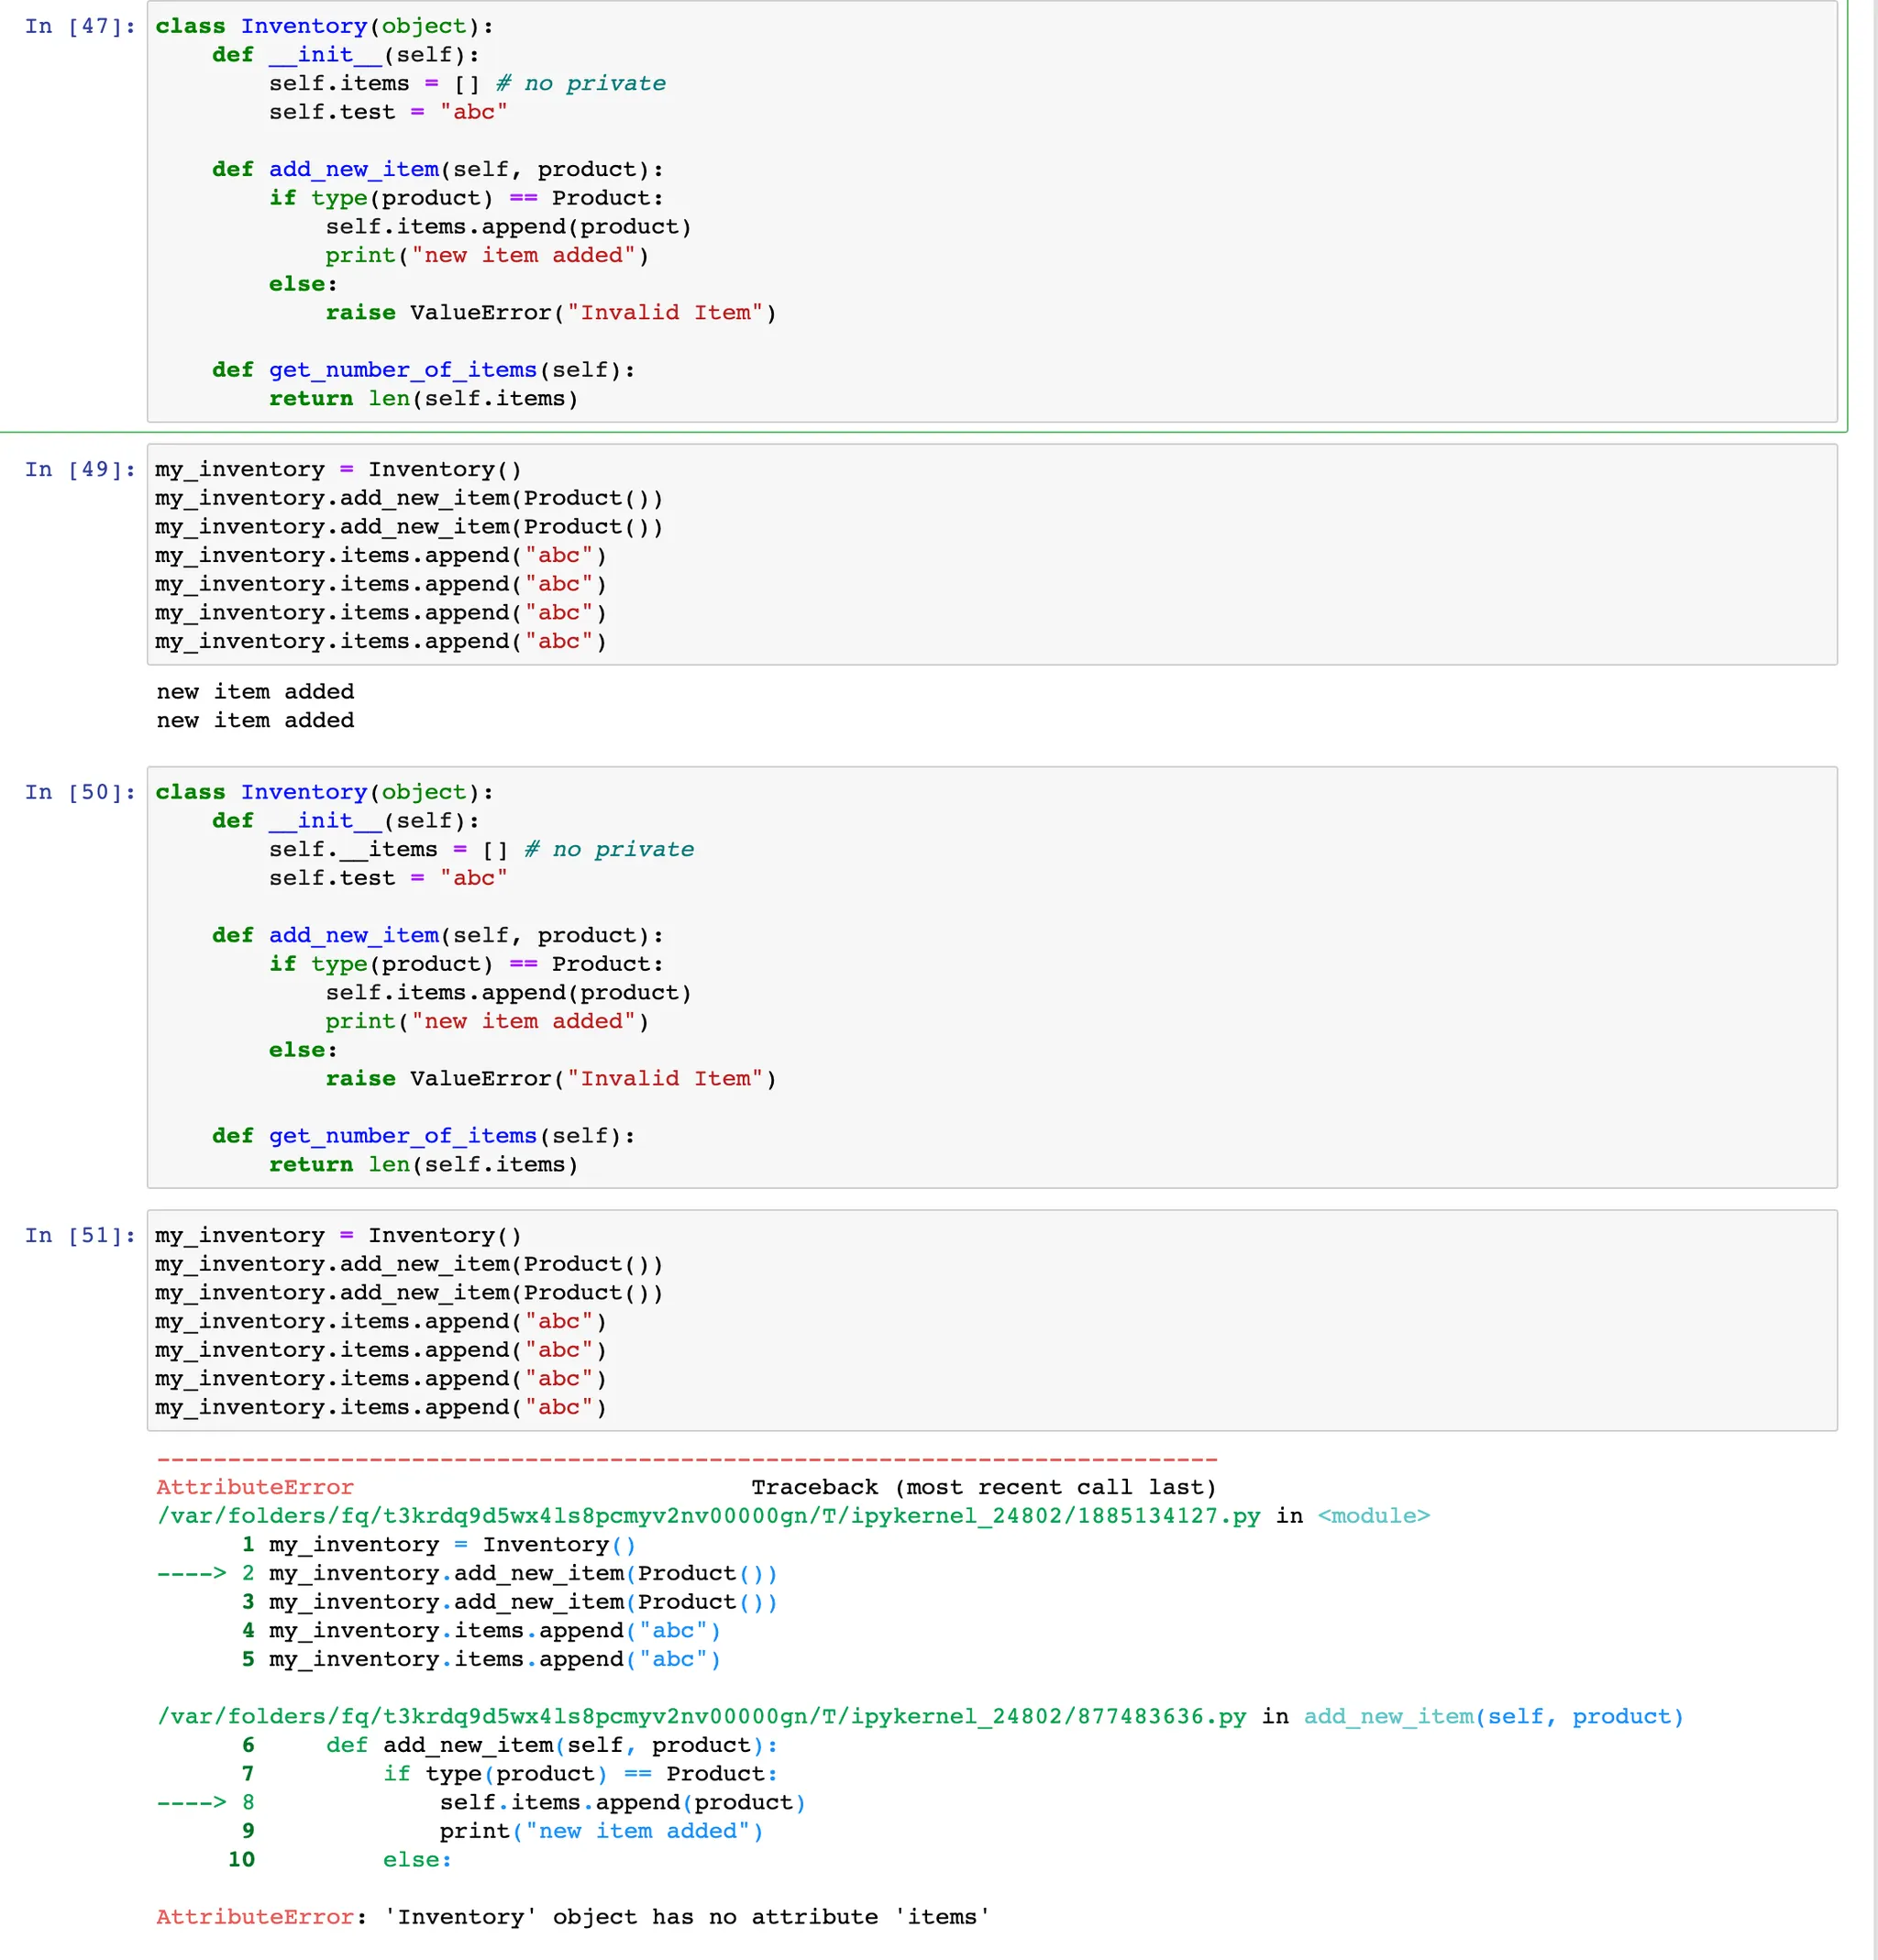Click the ipykernel 877483636.py file path in traceback
This screenshot has width=1878, height=1960.
(701, 1717)
